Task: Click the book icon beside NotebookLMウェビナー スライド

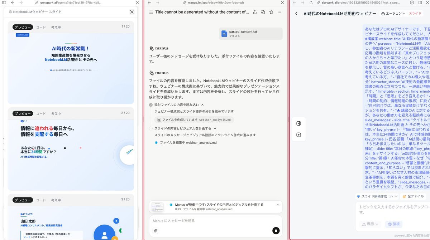Action: point(10,12)
